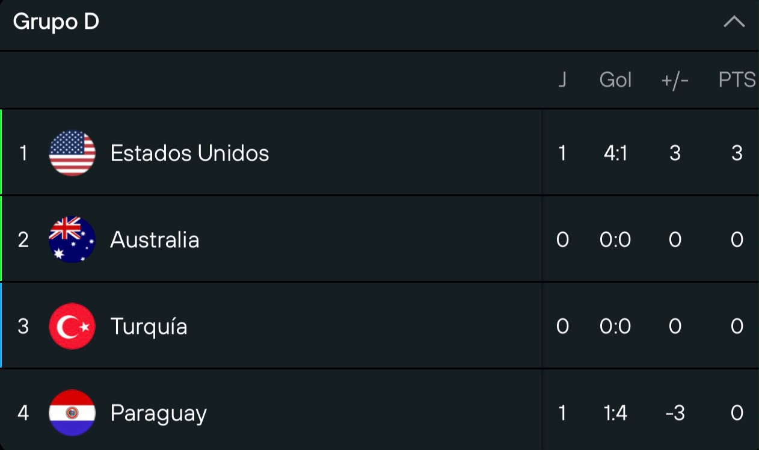Select the Paraguay team name
Screen dimensions: 759x450
tap(159, 413)
